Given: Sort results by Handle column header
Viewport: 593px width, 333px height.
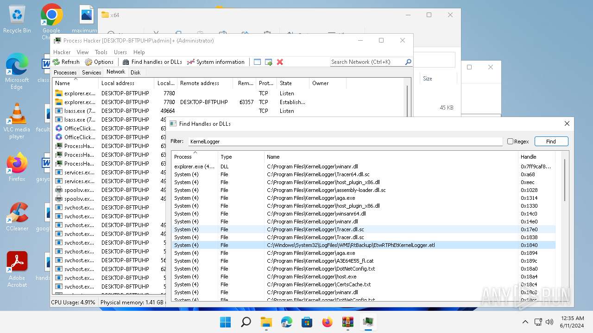Looking at the screenshot, I should point(536,156).
